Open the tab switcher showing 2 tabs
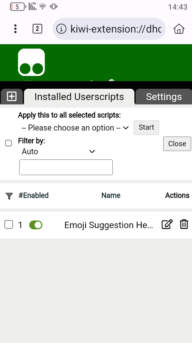This screenshot has height=343, width=192. pyautogui.click(x=37, y=29)
